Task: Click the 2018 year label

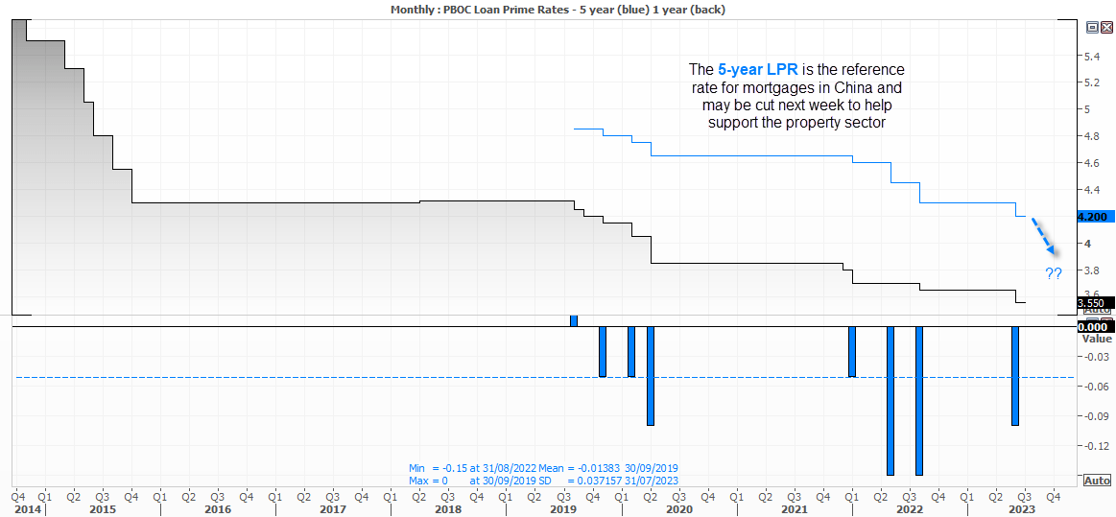Action: click(448, 510)
